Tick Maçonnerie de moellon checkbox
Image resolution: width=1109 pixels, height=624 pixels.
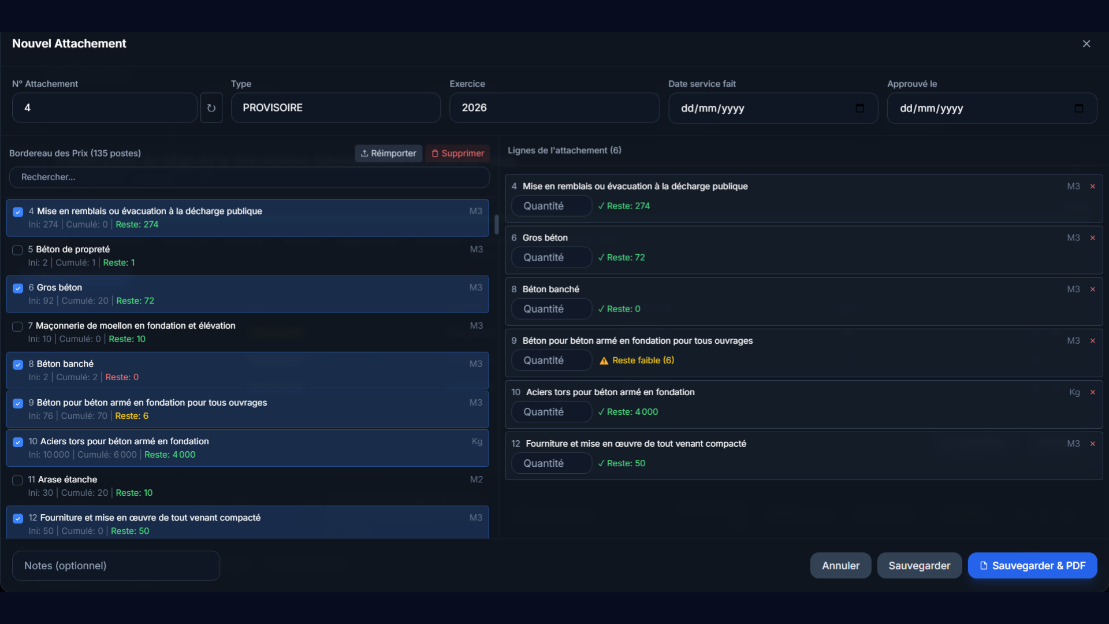17,326
